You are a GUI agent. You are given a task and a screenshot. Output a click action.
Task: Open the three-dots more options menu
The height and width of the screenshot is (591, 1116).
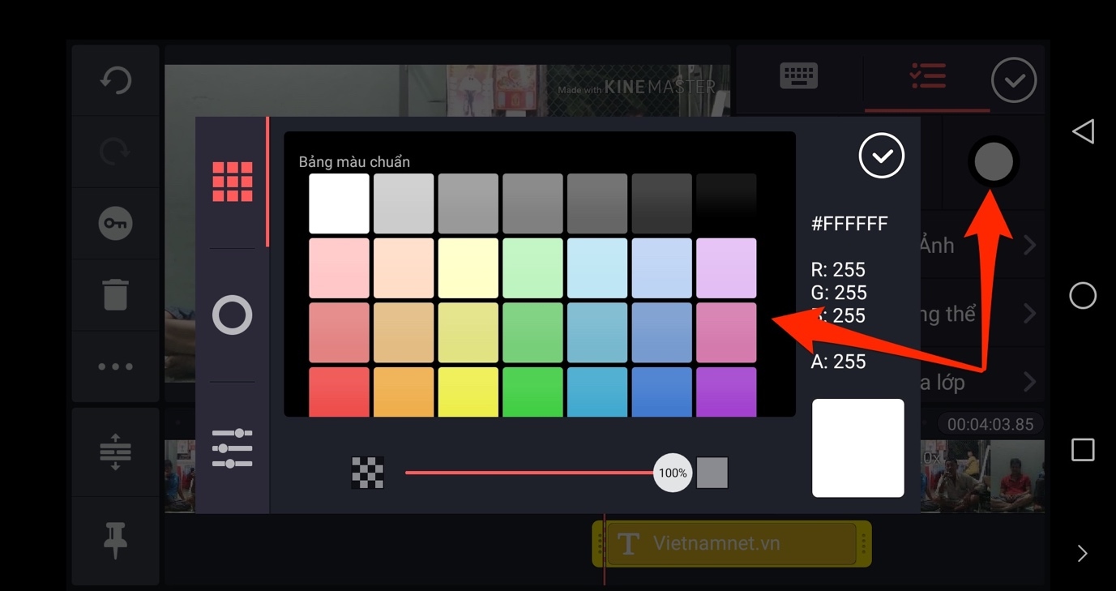(x=115, y=366)
